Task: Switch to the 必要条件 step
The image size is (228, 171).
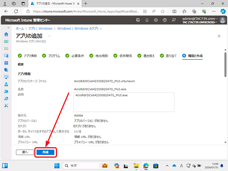Action: [75, 56]
